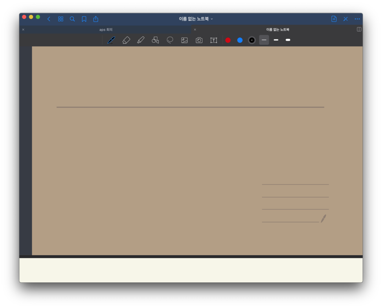Open the search tool
This screenshot has width=382, height=308.
[72, 19]
